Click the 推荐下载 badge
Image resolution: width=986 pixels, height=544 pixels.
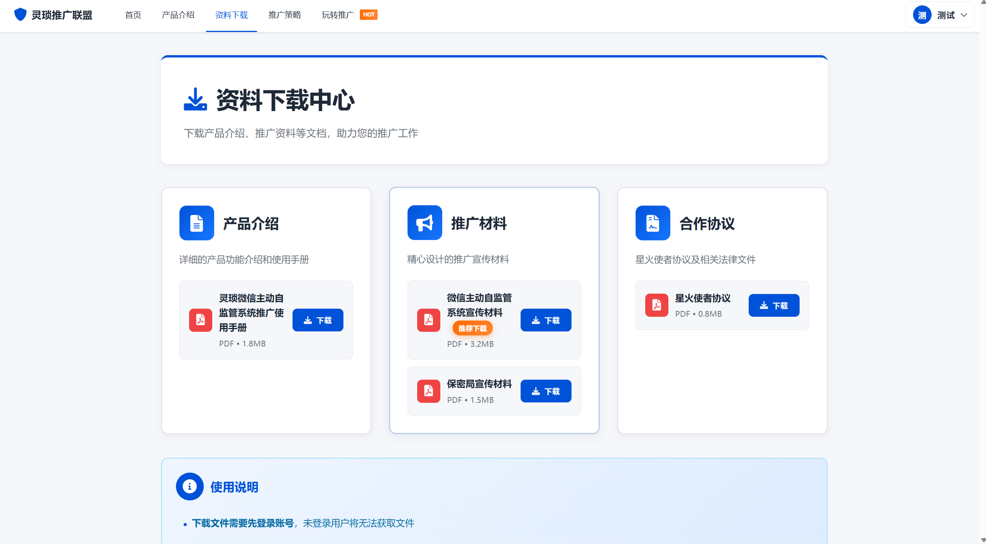click(473, 328)
